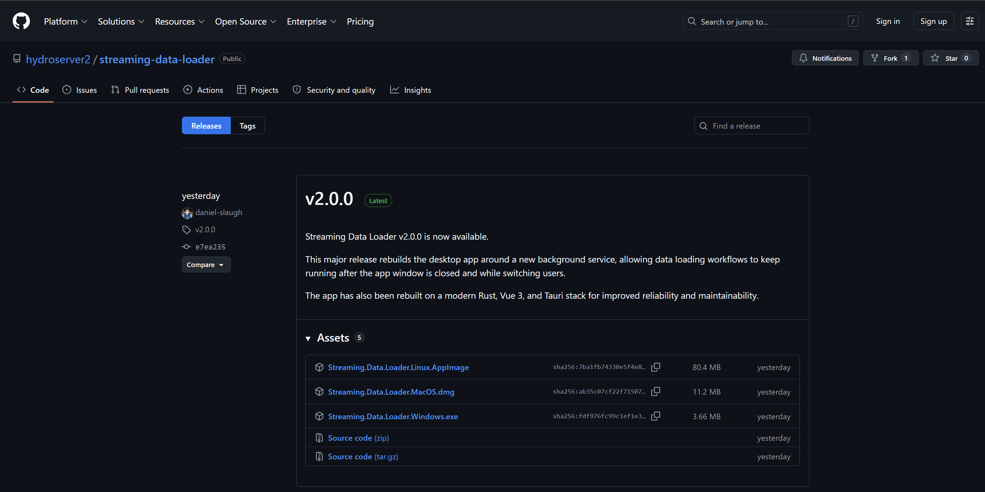Select the Tags toggle button
985x492 pixels.
pos(247,126)
